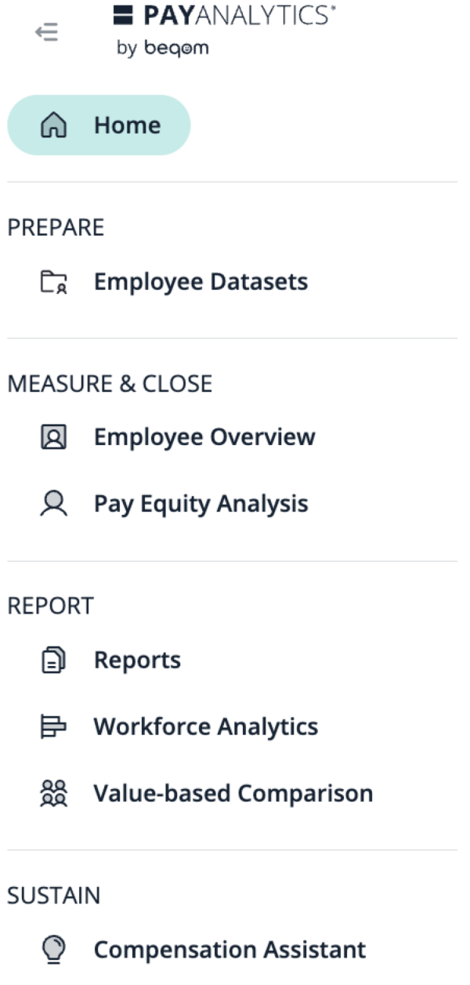Click the PayAnalytics logo
Screen dimensions: 470x985
tap(224, 15)
